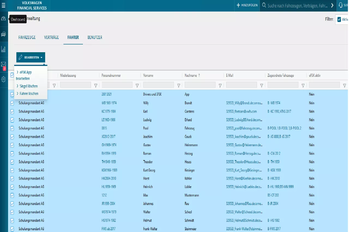Click the eFSK aktiv column header
349x232 pixels.
315,75
